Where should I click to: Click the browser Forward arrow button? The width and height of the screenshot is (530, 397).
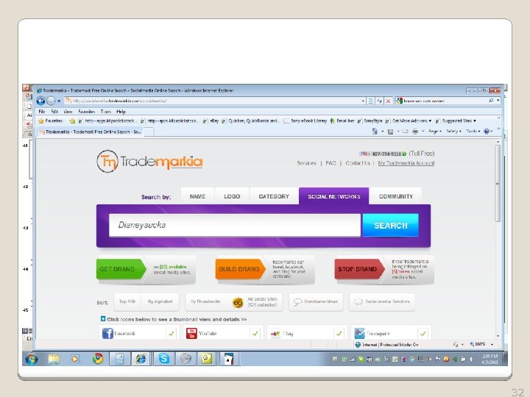(51, 101)
